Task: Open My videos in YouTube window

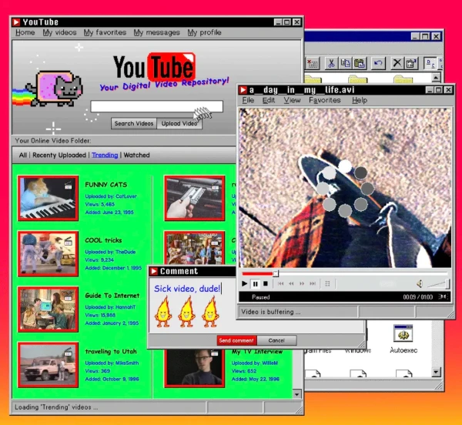Action: point(59,32)
